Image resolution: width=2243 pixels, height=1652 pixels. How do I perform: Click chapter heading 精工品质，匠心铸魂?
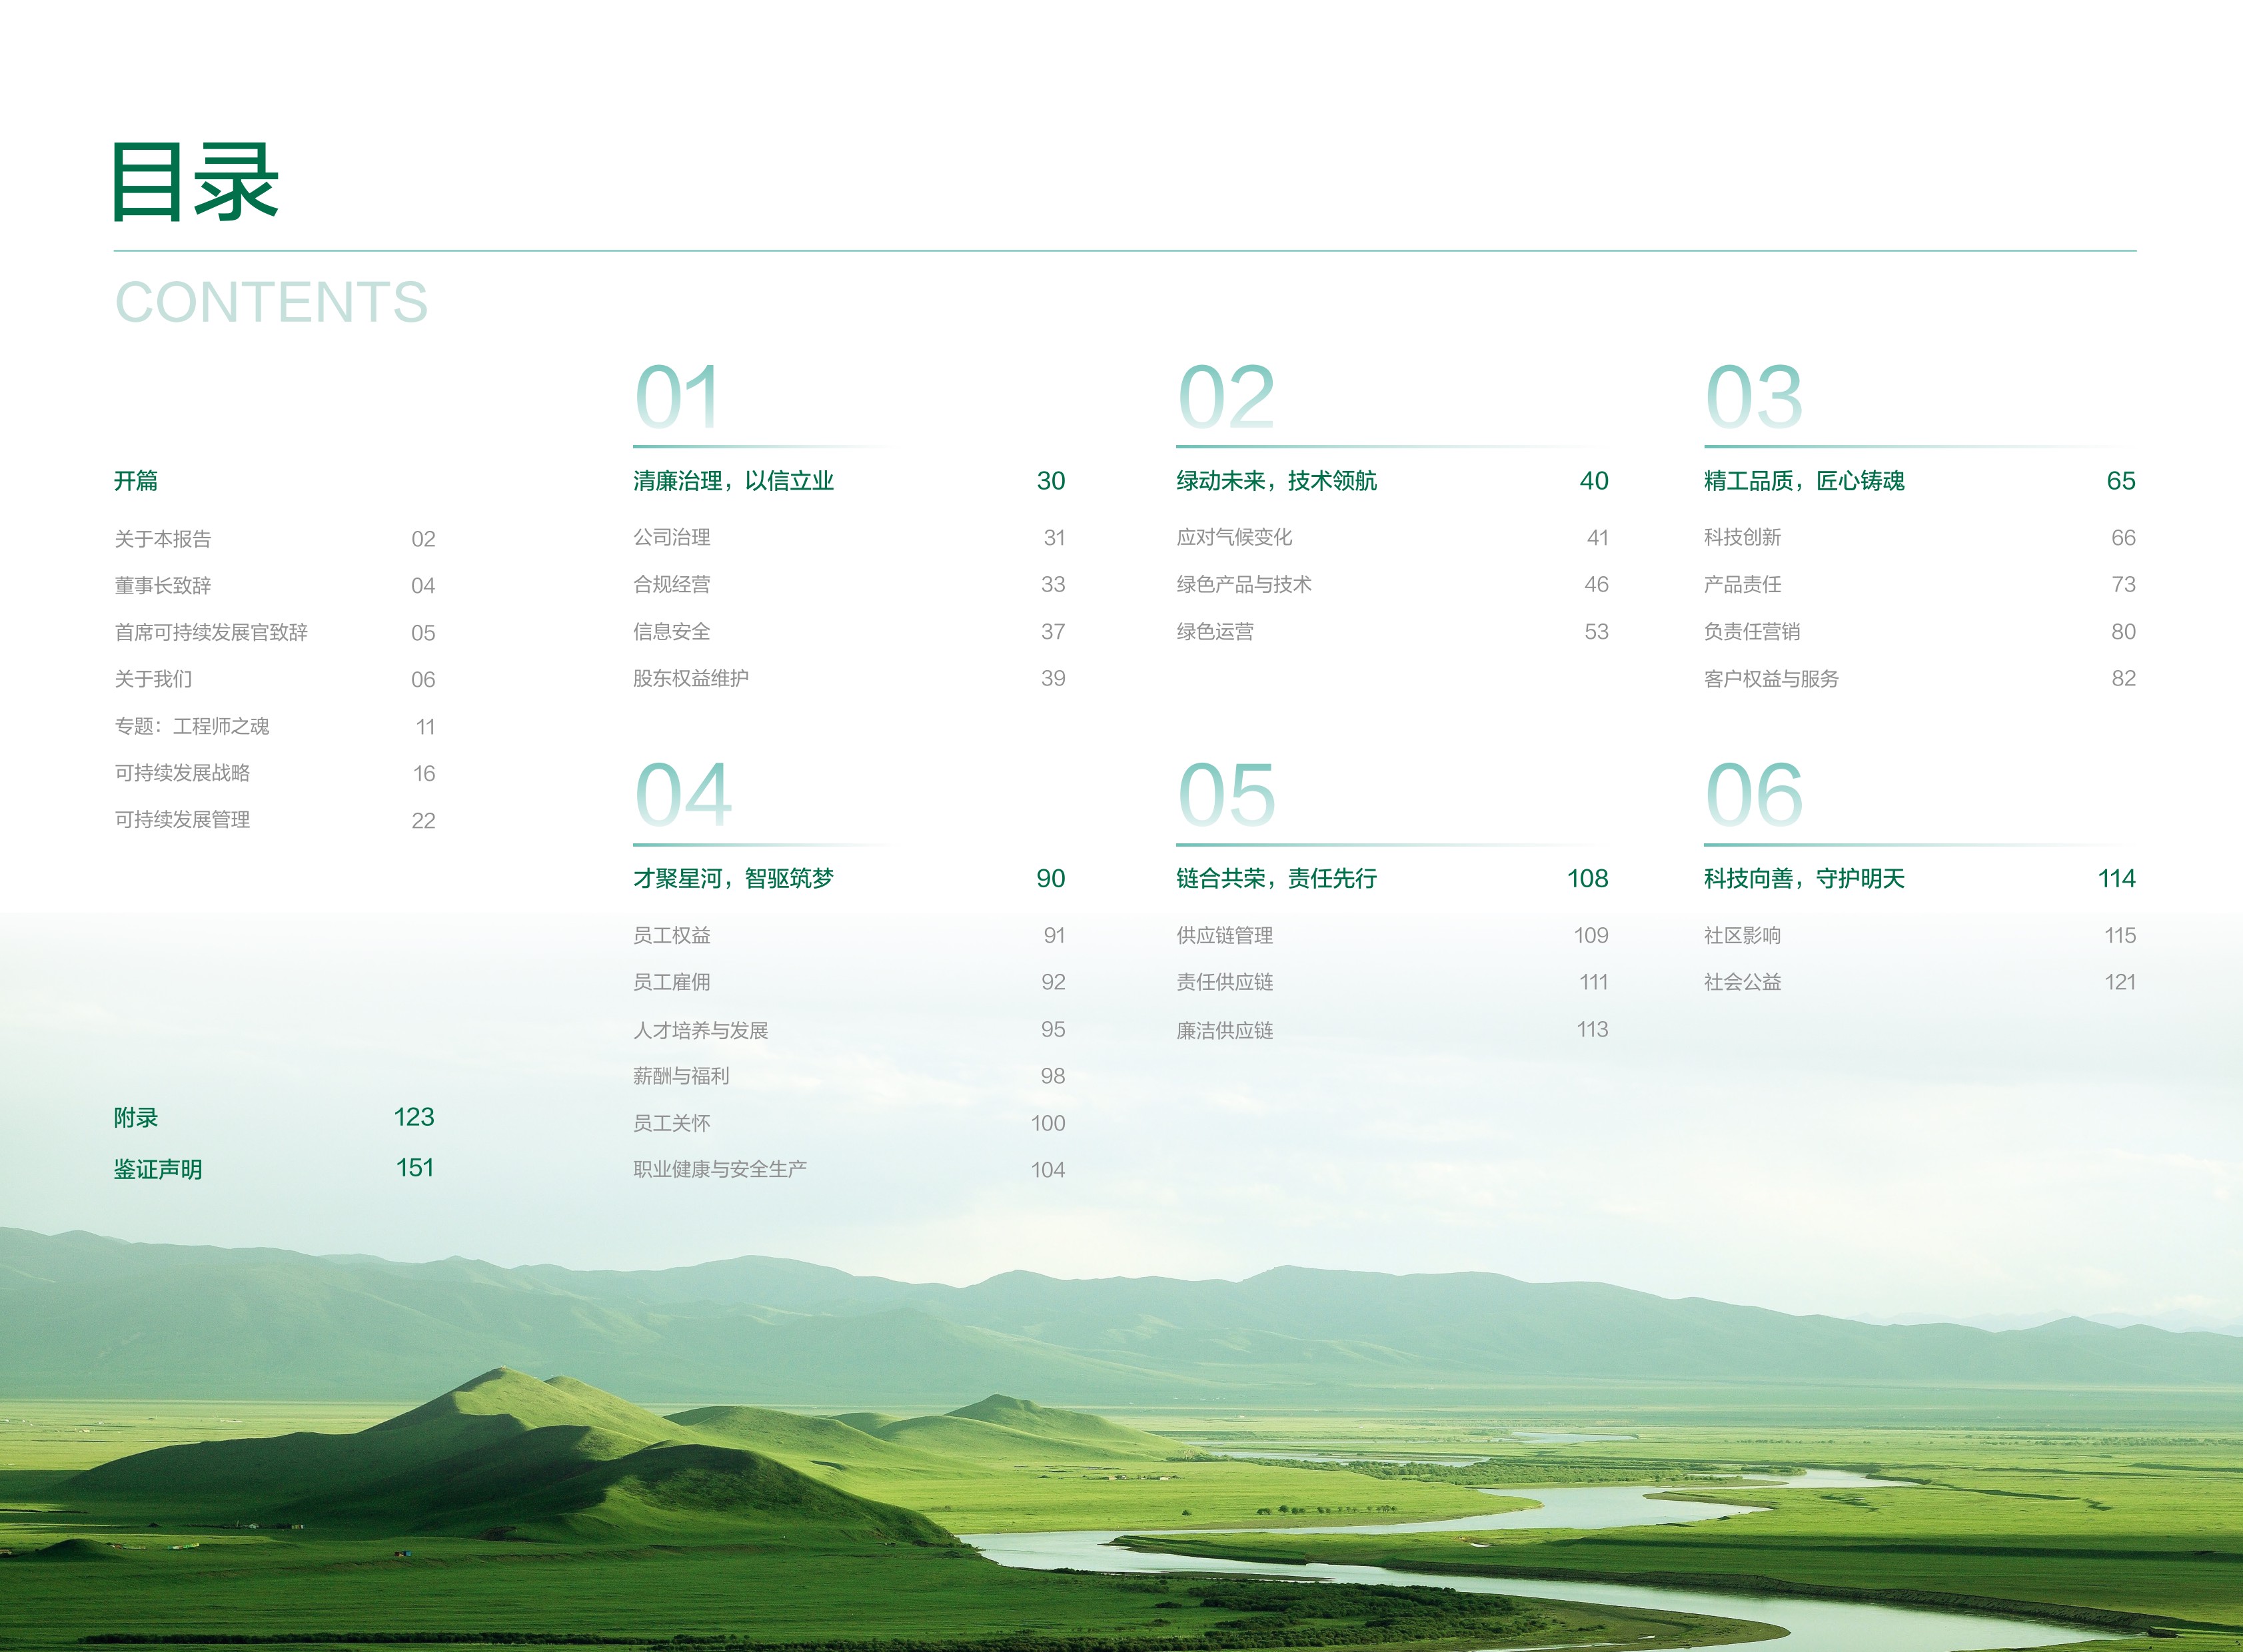(1804, 481)
